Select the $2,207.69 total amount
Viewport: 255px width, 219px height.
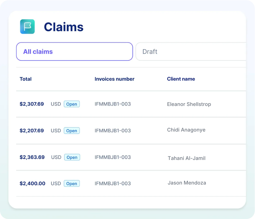pyautogui.click(x=32, y=131)
